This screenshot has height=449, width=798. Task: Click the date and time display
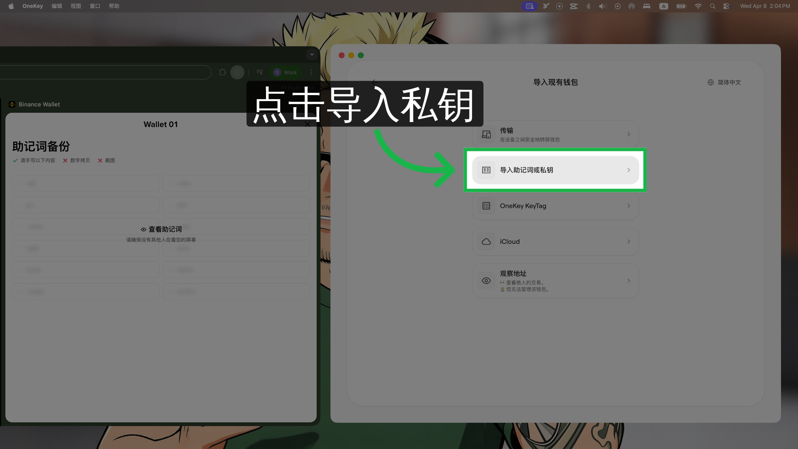coord(765,6)
